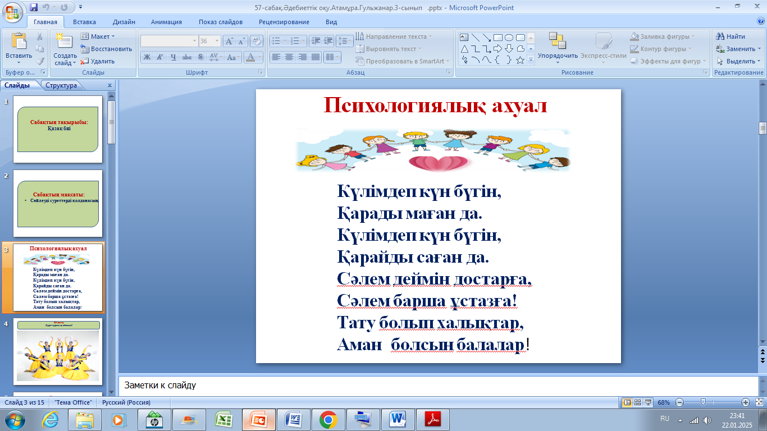Open the Анимация ribbon tab
Image resolution: width=767 pixels, height=431 pixels.
(x=166, y=22)
